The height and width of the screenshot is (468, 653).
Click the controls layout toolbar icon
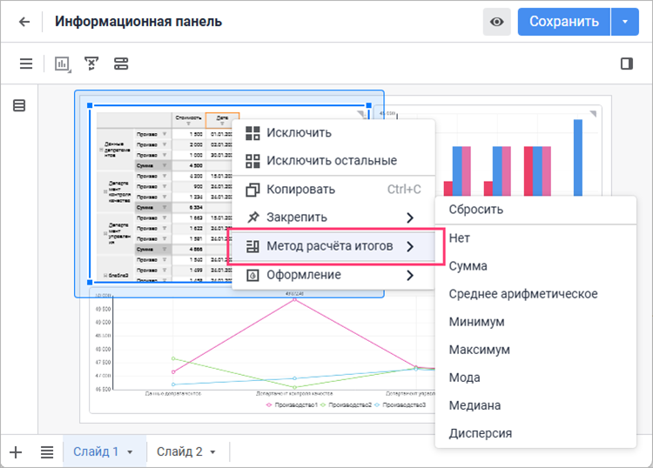pos(120,64)
